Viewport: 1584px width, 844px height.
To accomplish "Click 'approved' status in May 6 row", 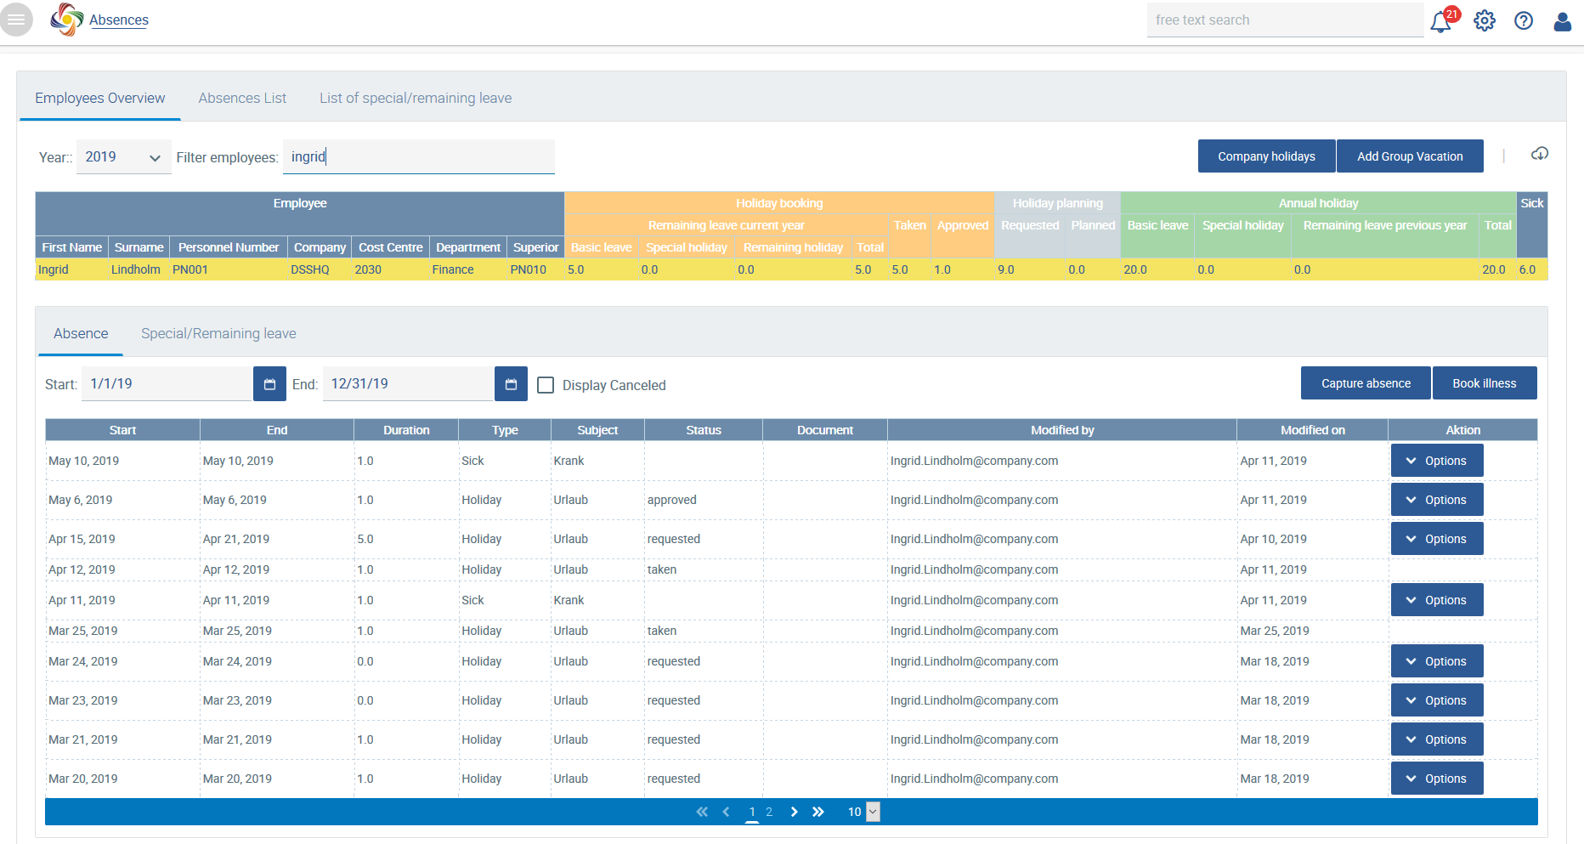I will (x=671, y=500).
